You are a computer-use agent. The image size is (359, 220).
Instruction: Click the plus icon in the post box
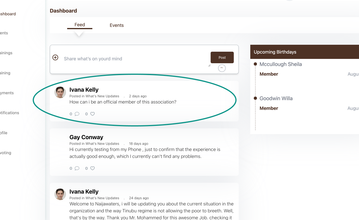(55, 57)
